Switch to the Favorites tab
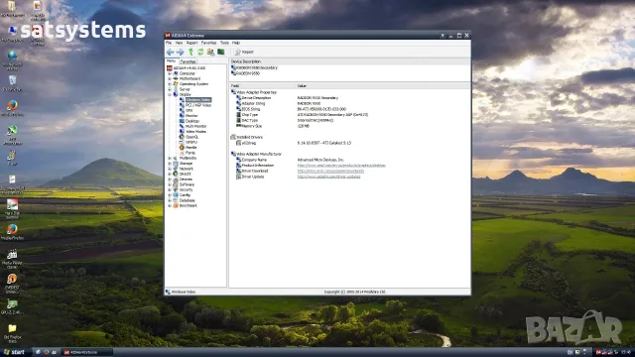Image resolution: width=635 pixels, height=357 pixels. [188, 61]
